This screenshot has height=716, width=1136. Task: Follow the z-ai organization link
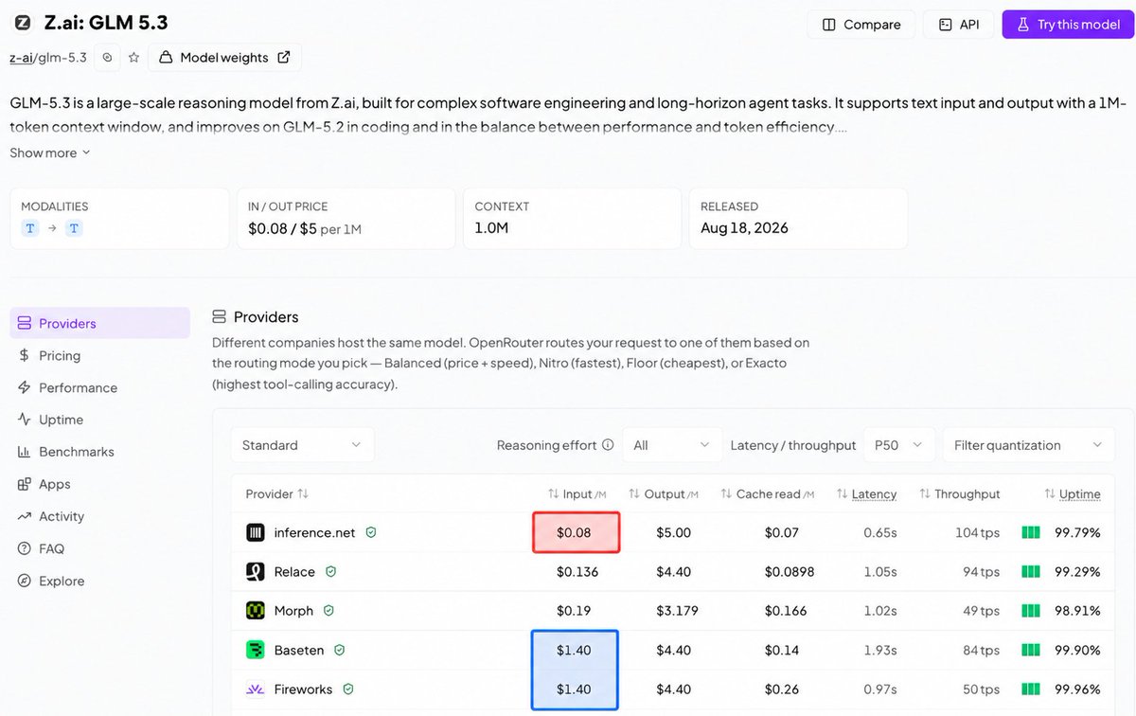[21, 58]
